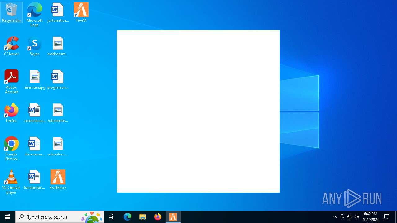Switch to the FiveM taskbar app
The height and width of the screenshot is (223, 397).
pos(173,217)
